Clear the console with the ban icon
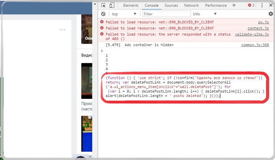The width and height of the screenshot is (275, 160). pos(103,14)
